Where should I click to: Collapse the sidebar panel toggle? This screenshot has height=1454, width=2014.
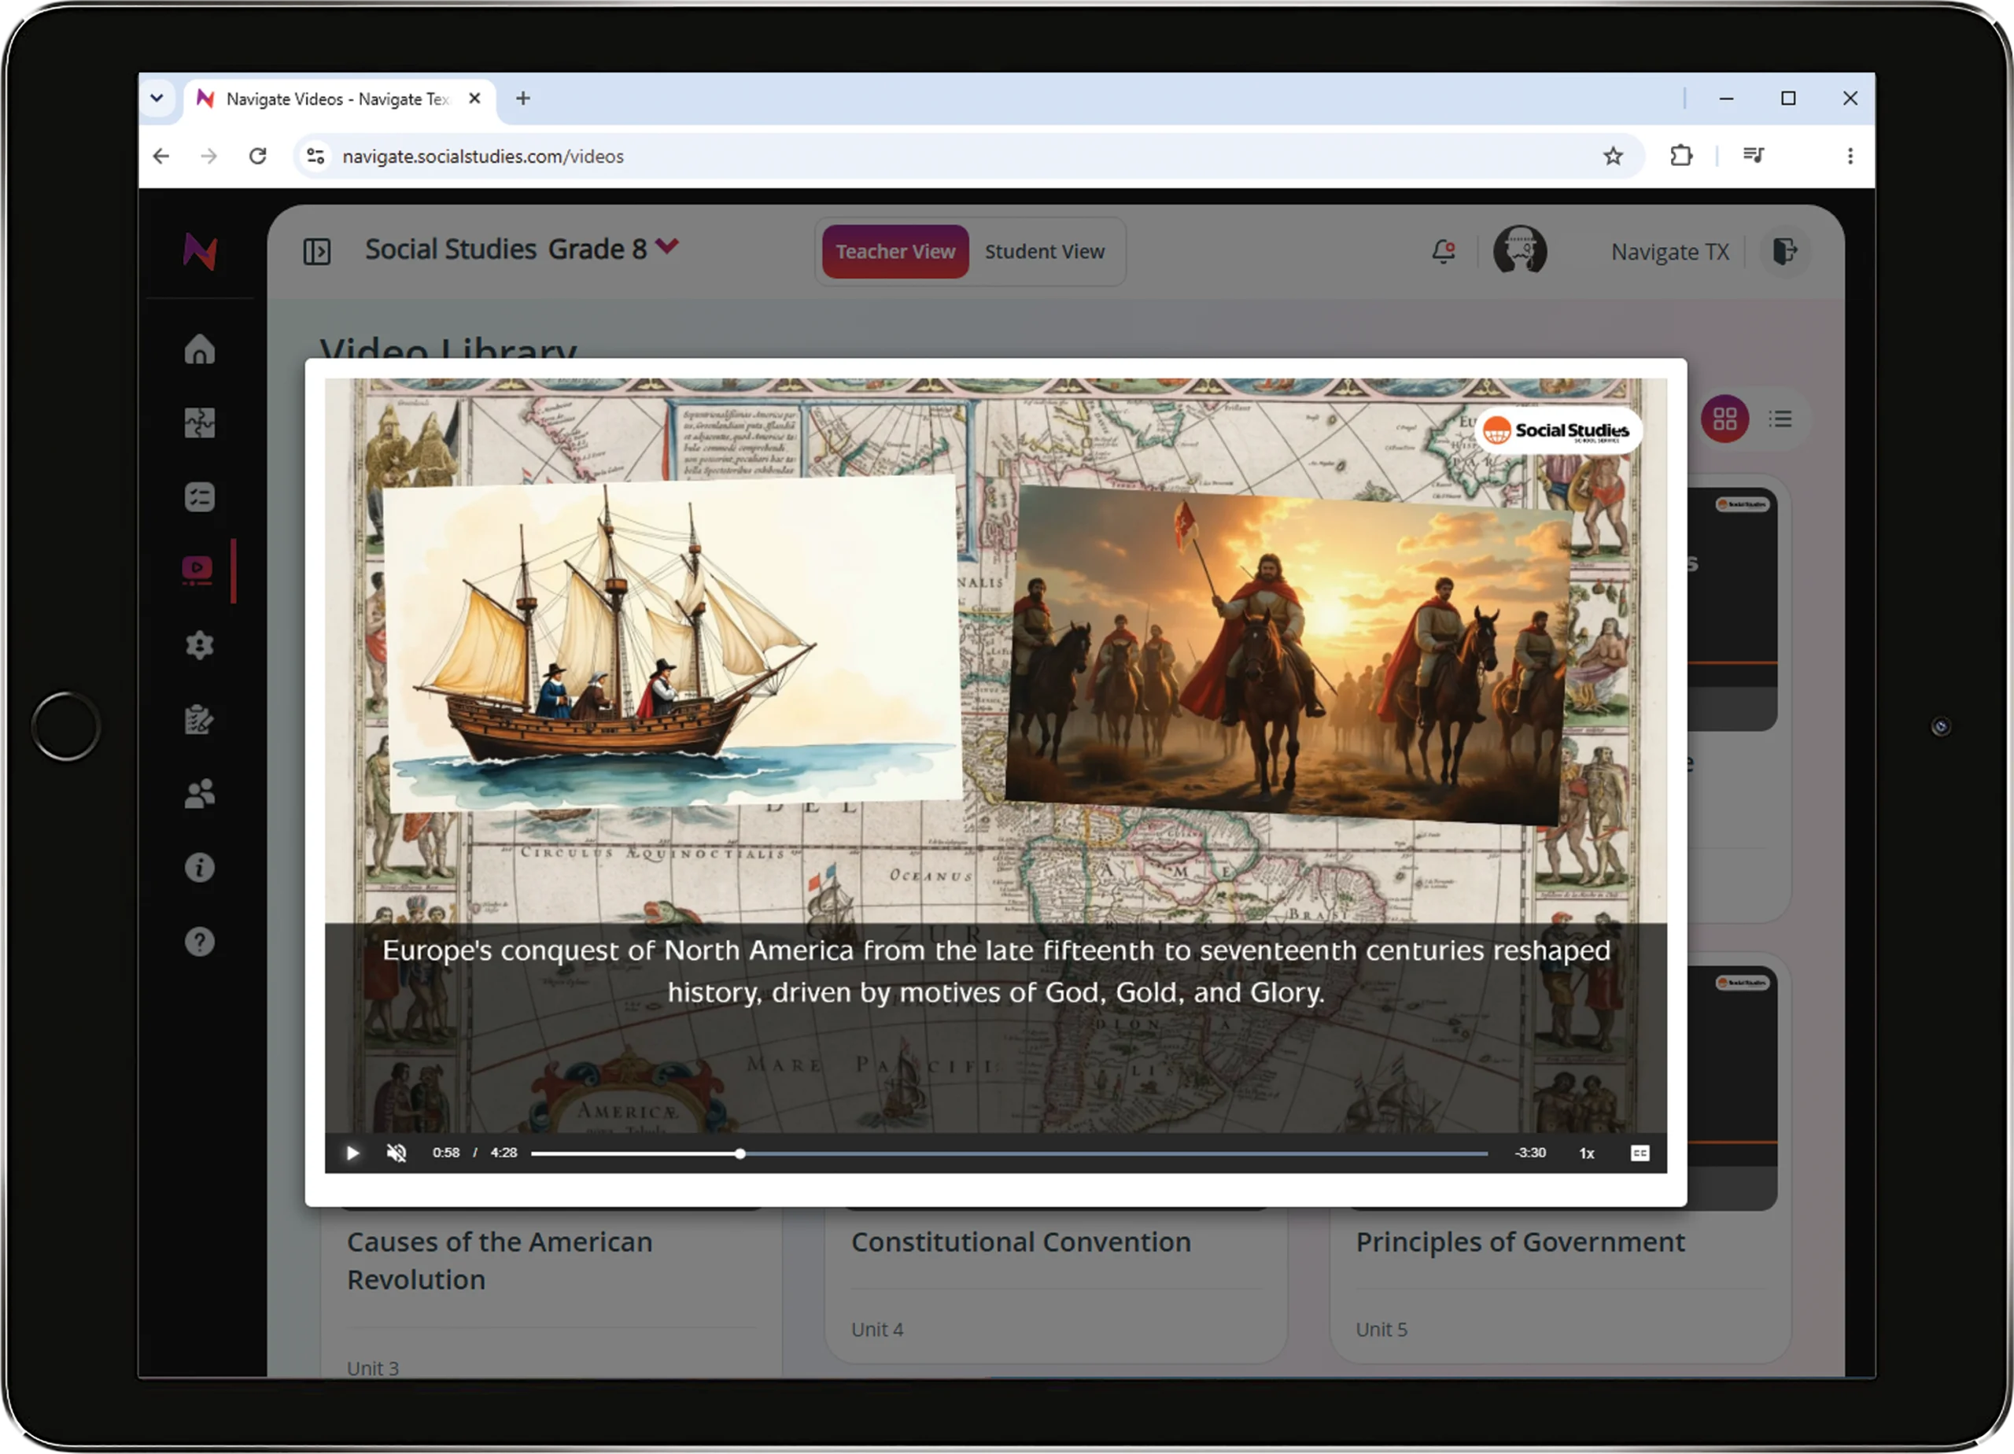(316, 251)
